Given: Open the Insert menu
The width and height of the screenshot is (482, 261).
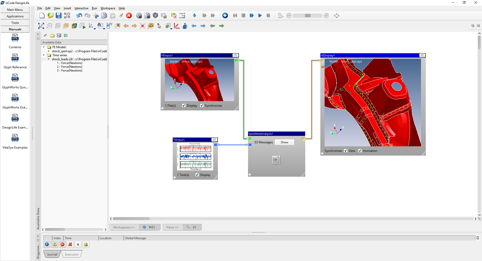Looking at the screenshot, I should point(67,8).
